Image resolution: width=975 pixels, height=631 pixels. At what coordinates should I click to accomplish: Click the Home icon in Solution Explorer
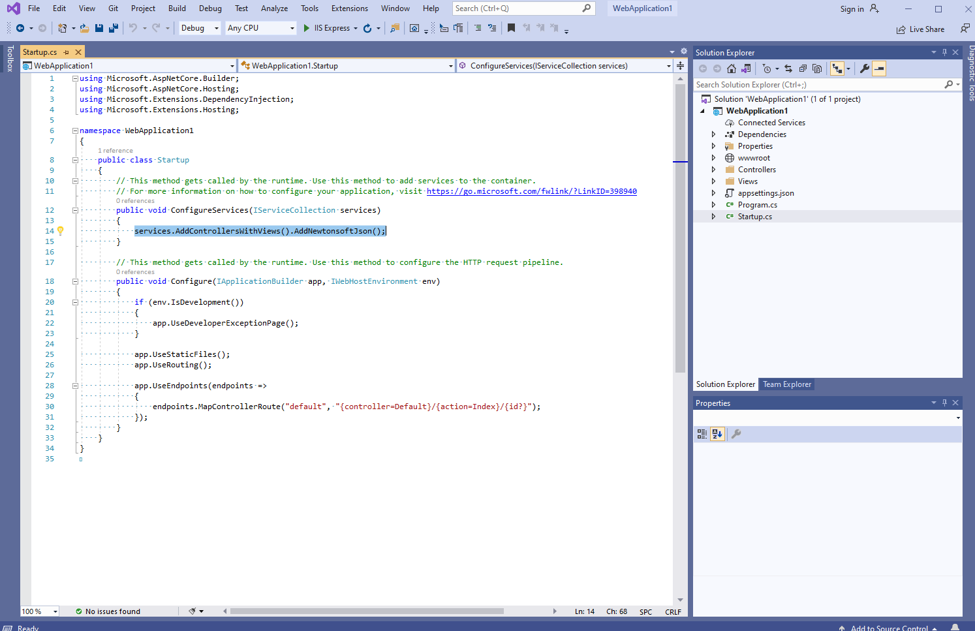click(x=732, y=69)
